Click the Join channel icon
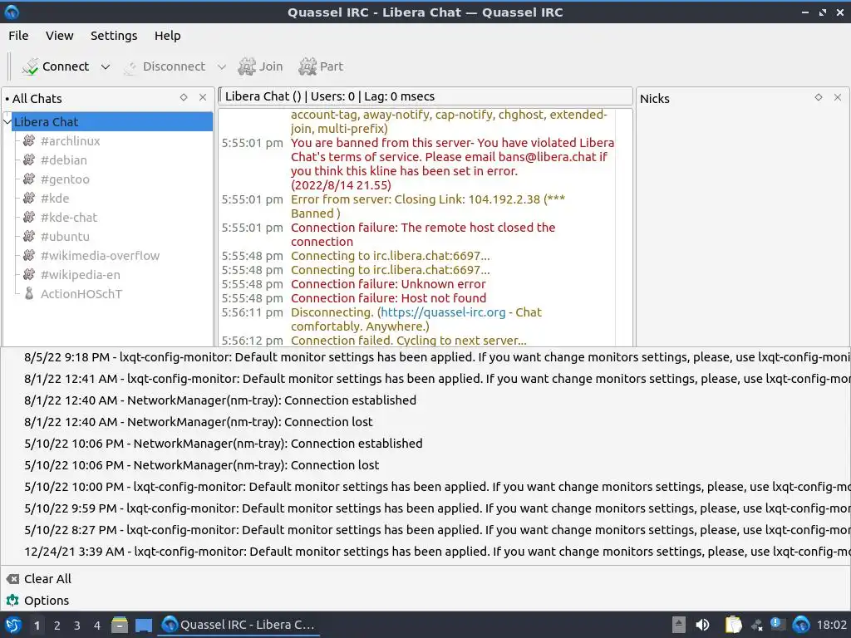Viewport: 851px width, 638px height. tap(247, 66)
